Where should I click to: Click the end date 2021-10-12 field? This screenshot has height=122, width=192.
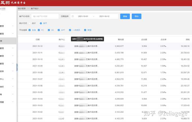(104, 16)
